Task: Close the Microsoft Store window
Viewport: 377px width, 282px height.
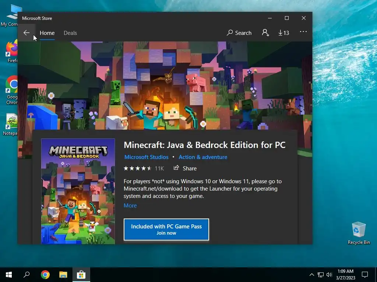Action: (x=304, y=18)
